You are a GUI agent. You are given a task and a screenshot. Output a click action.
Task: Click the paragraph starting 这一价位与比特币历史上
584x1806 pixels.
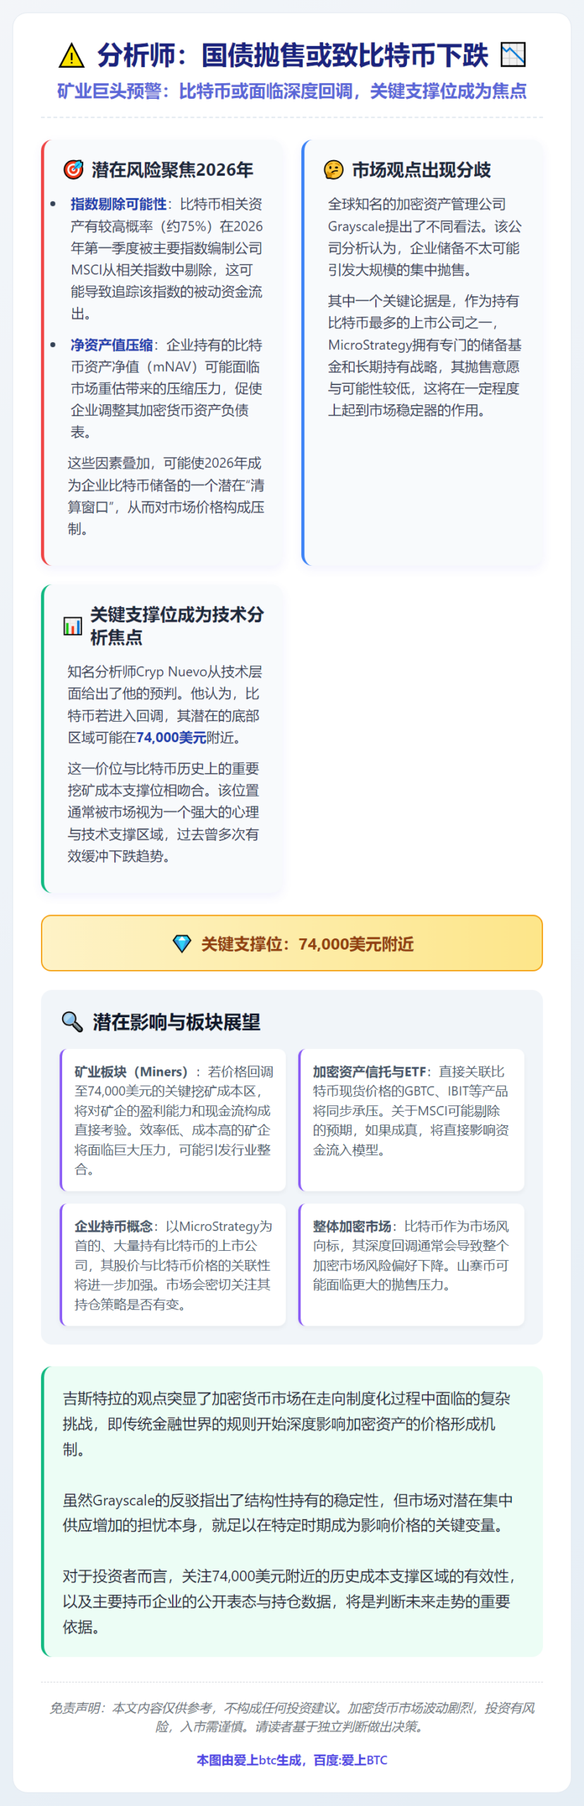tap(164, 812)
